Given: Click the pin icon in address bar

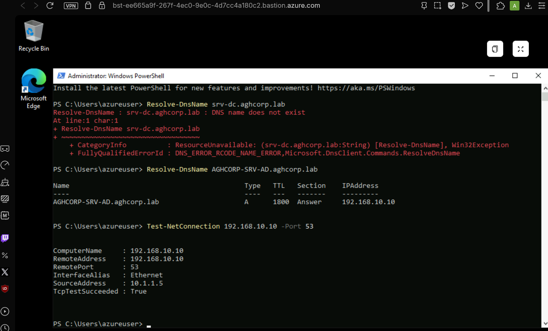Looking at the screenshot, I should (x=424, y=6).
